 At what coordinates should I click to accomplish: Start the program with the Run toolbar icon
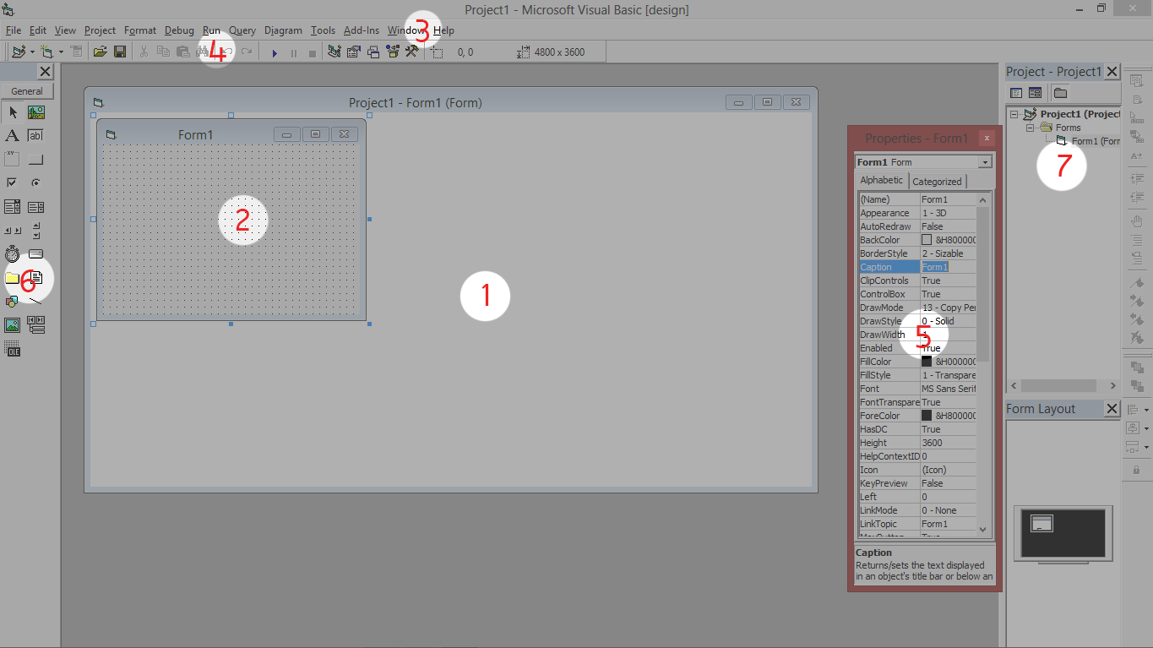pyautogui.click(x=275, y=52)
